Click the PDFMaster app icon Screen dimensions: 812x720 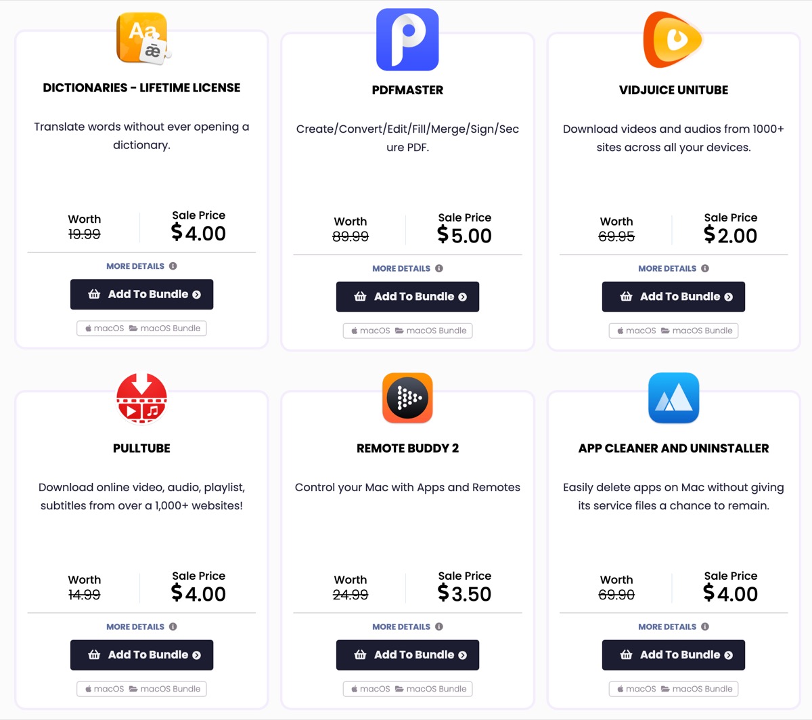(407, 40)
